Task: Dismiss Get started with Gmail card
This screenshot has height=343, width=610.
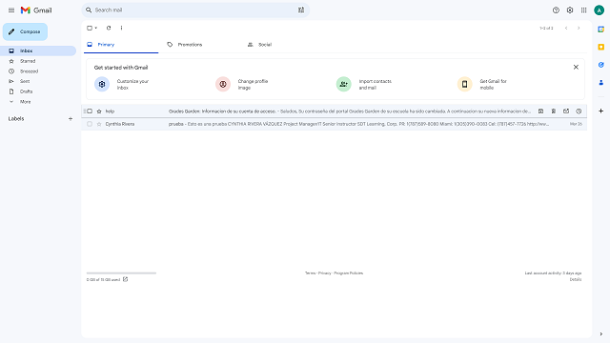Action: [576, 68]
